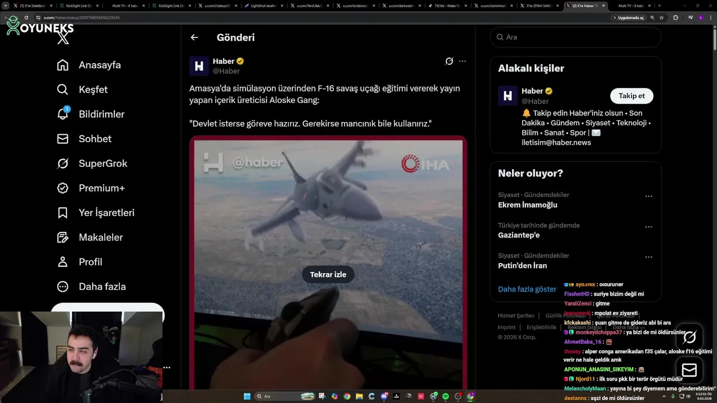Bookmark this page with star icon
The width and height of the screenshot is (717, 403).
662,18
